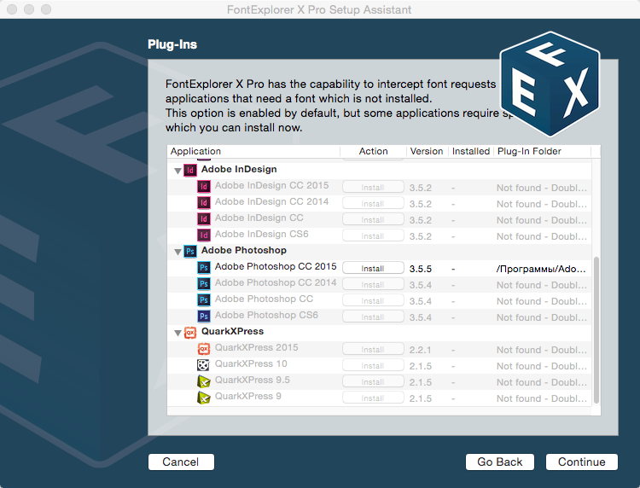Click the QuarkXPress group label
The image size is (640, 488).
coord(232,331)
